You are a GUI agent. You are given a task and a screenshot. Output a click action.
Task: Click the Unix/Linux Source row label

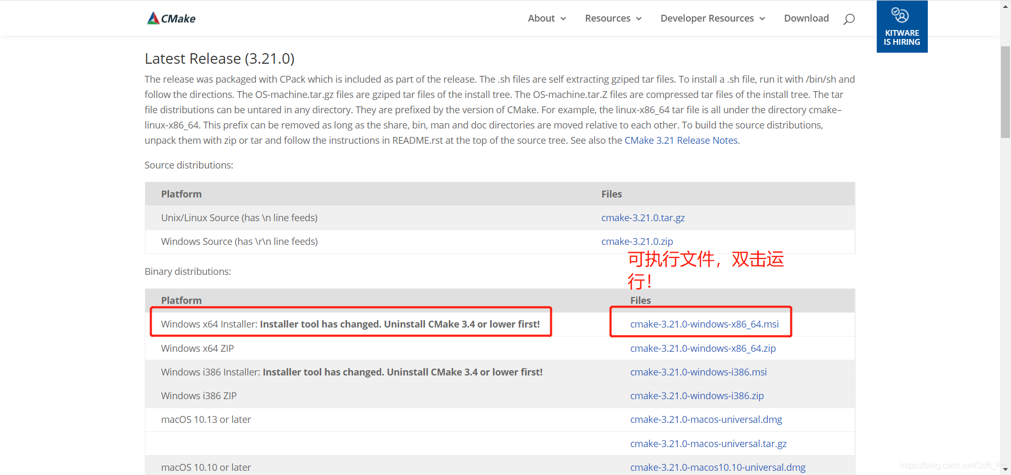pyautogui.click(x=239, y=218)
